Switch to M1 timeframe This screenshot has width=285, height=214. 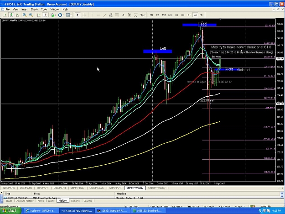click(151, 15)
